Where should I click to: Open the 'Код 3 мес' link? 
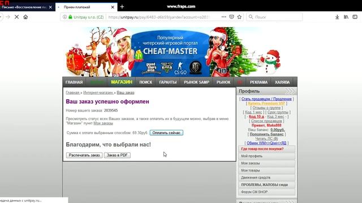tap(275, 117)
